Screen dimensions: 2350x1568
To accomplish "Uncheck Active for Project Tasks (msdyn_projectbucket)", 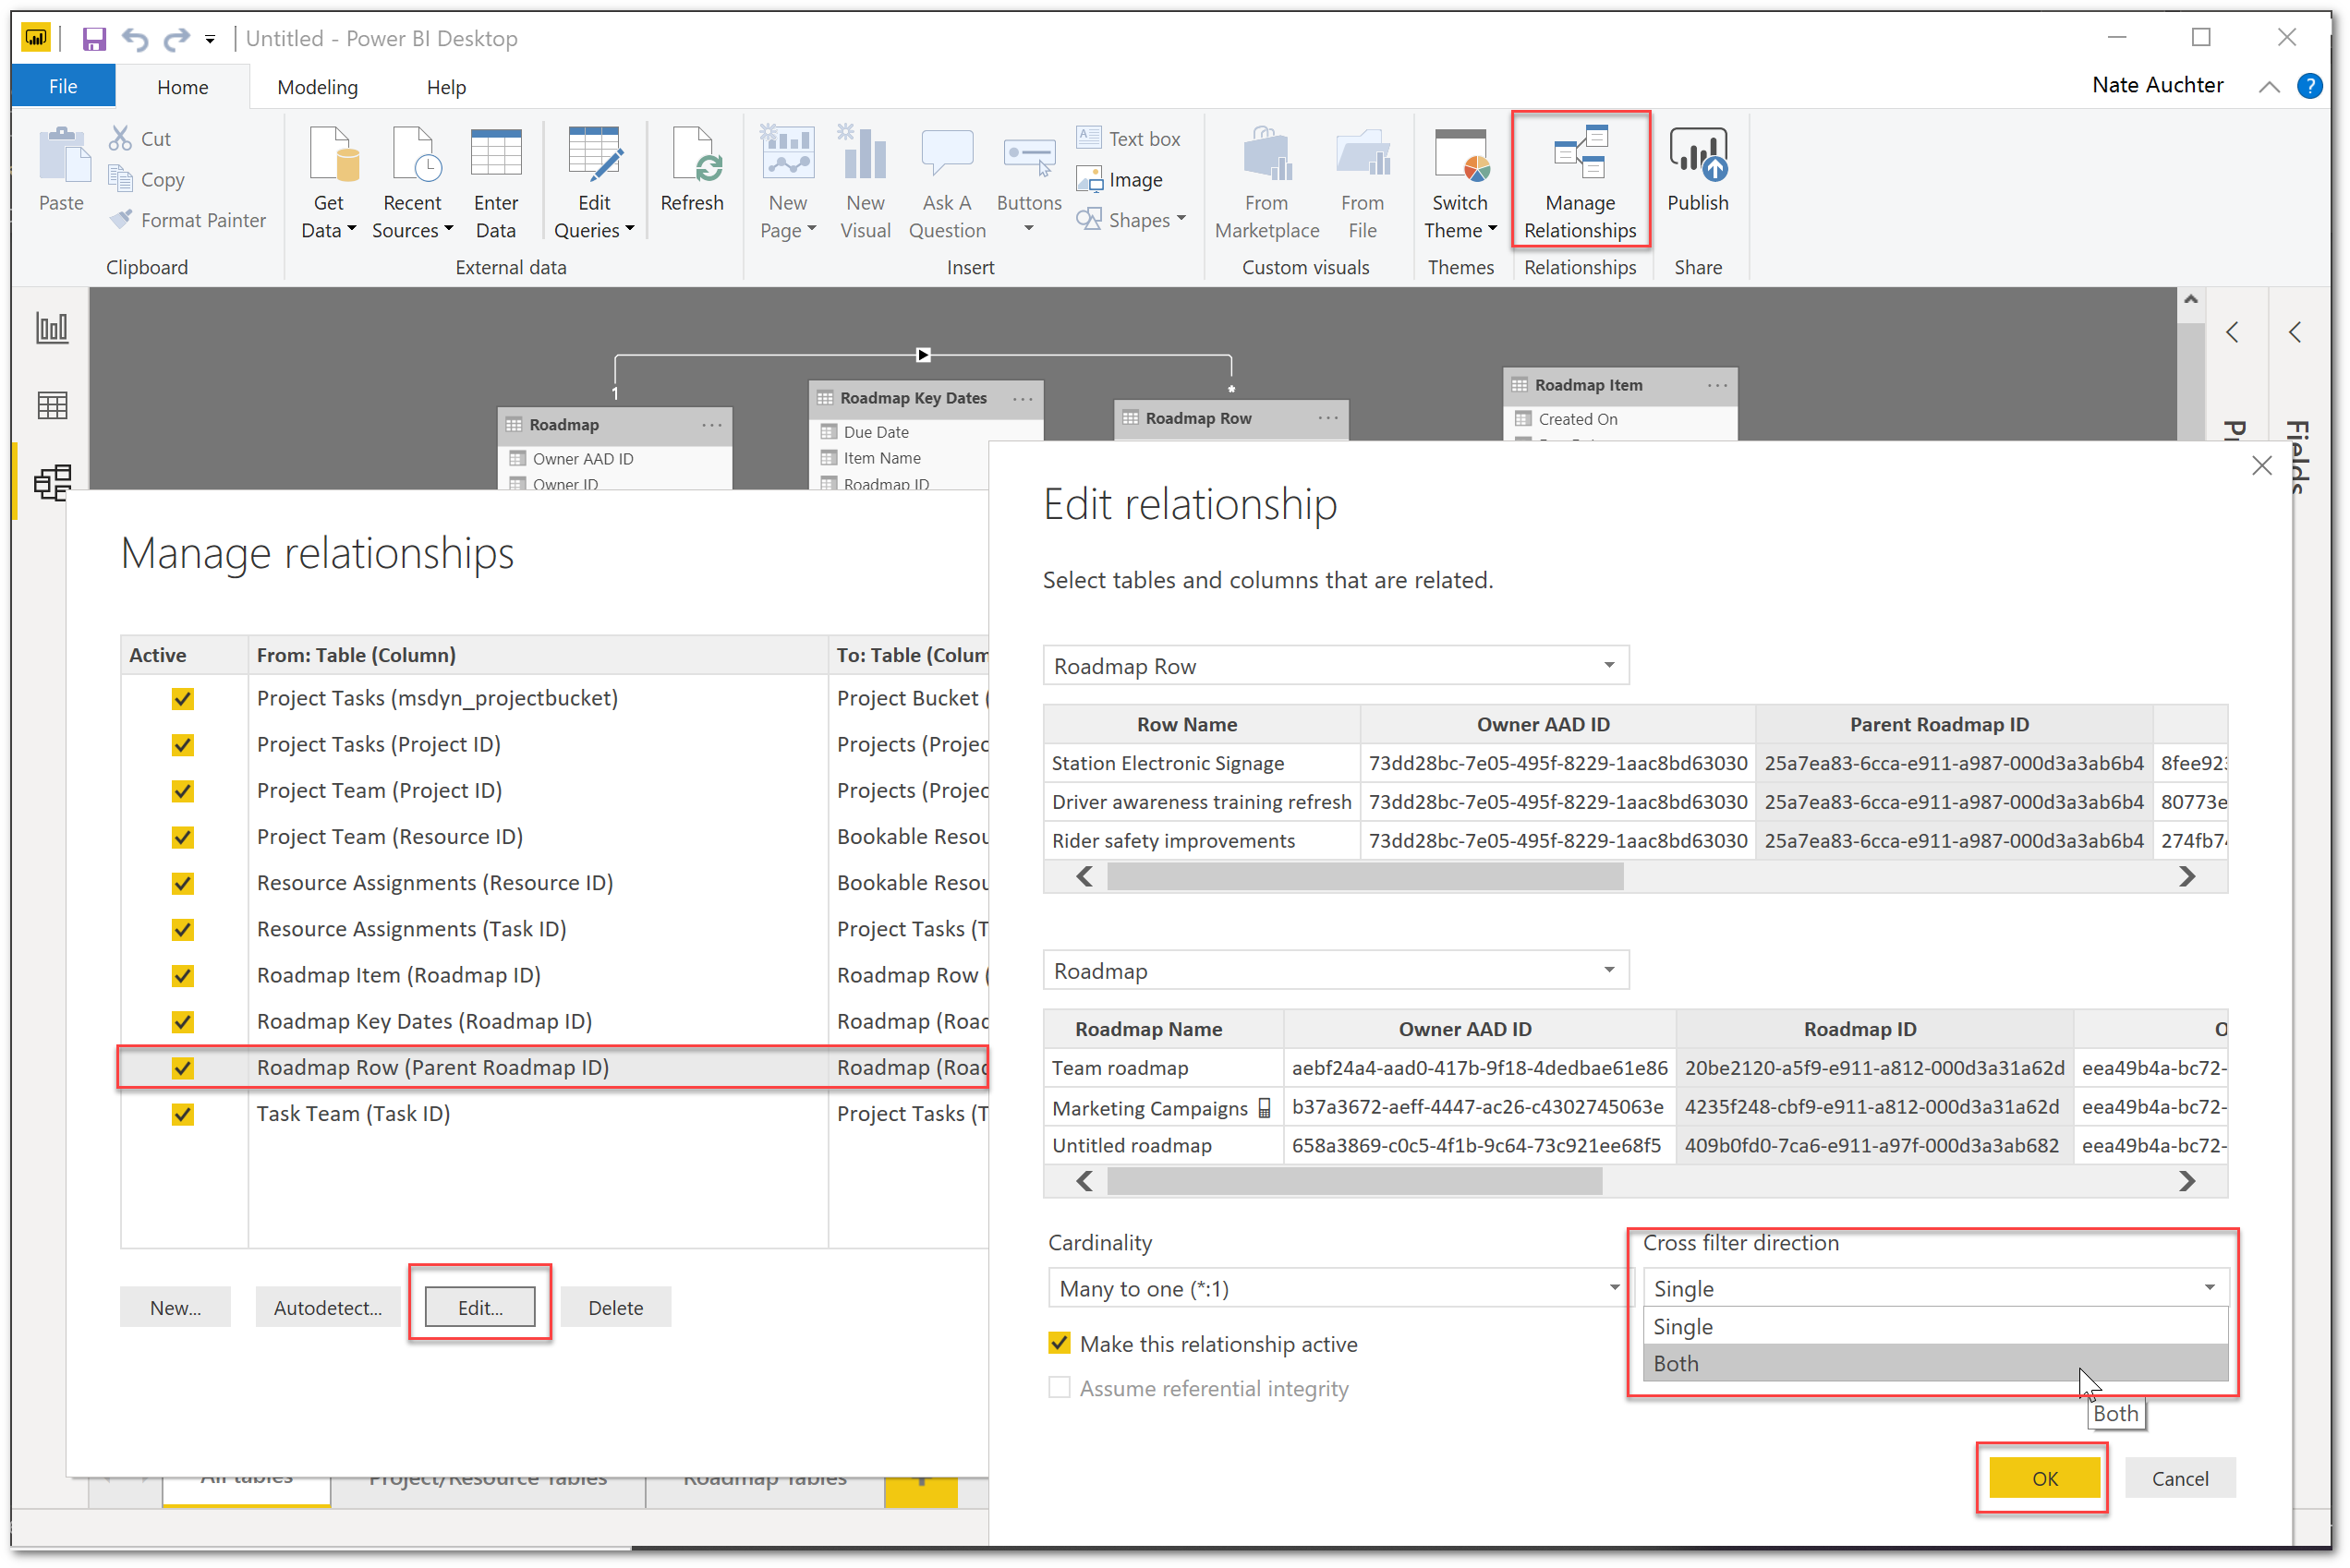I will [182, 698].
